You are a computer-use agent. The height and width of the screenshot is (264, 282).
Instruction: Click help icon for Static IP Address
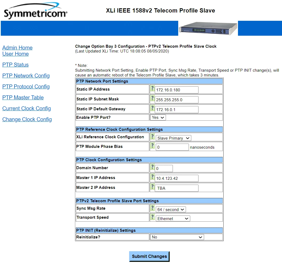[x=152, y=88]
